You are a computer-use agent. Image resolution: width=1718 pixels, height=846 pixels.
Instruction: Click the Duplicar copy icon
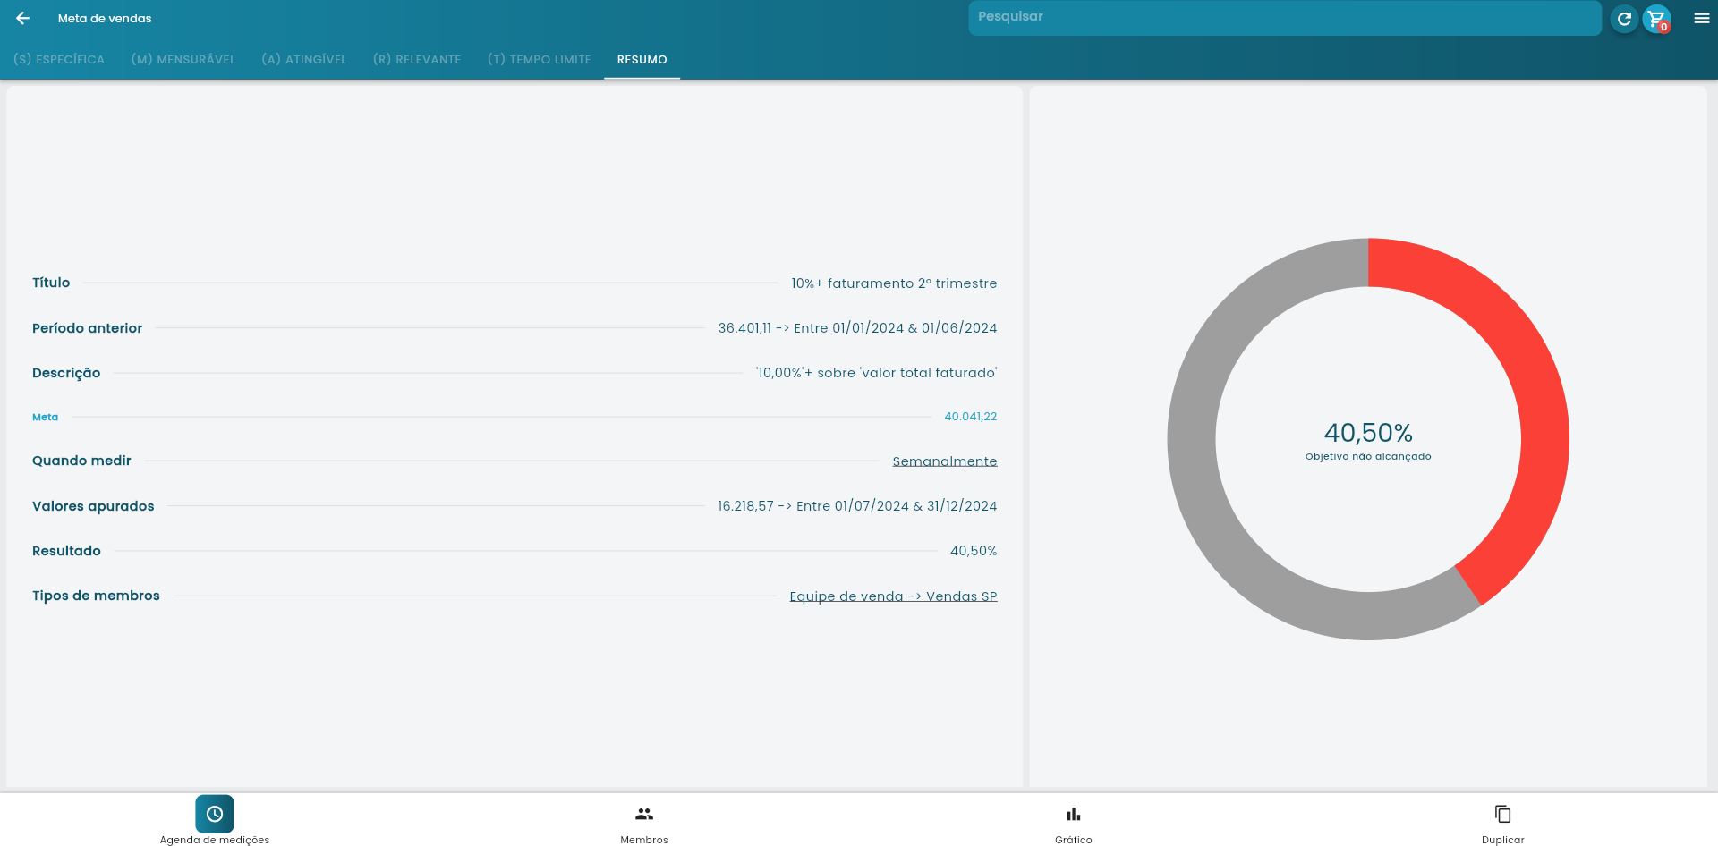[1502, 814]
